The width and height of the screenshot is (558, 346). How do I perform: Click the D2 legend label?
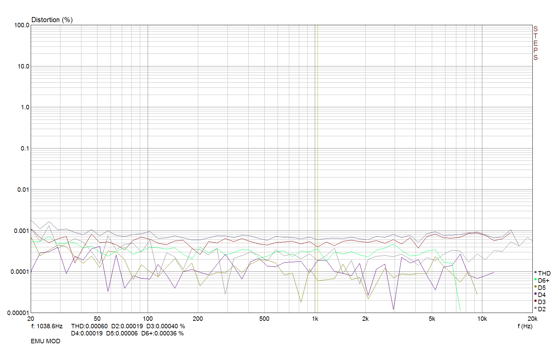542,309
